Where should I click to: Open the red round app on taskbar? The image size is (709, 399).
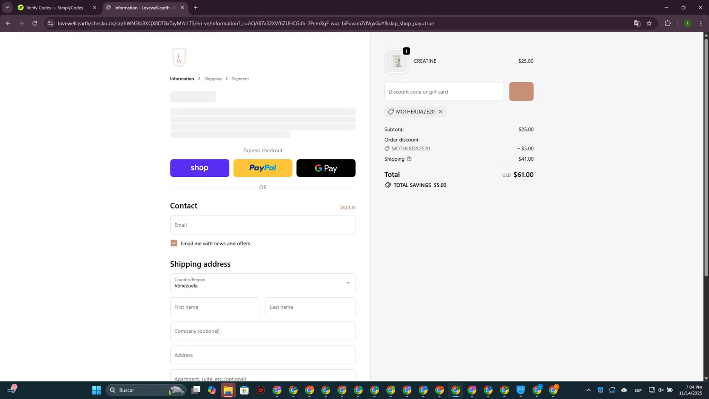pos(260,390)
